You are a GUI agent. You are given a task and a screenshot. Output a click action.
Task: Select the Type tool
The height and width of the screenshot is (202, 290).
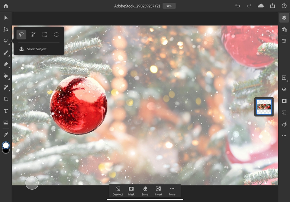5,111
